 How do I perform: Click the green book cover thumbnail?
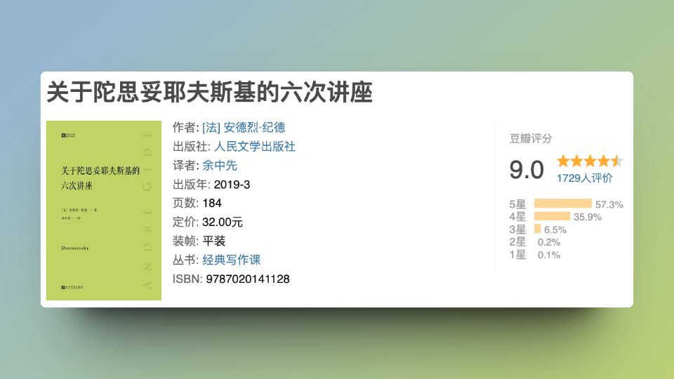104,211
